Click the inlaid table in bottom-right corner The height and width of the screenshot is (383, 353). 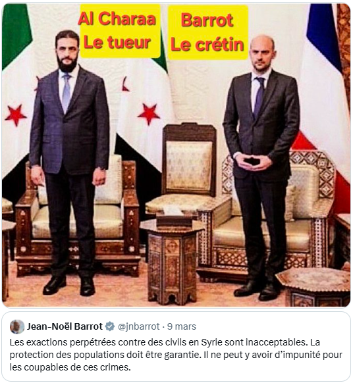pyautogui.click(x=315, y=287)
